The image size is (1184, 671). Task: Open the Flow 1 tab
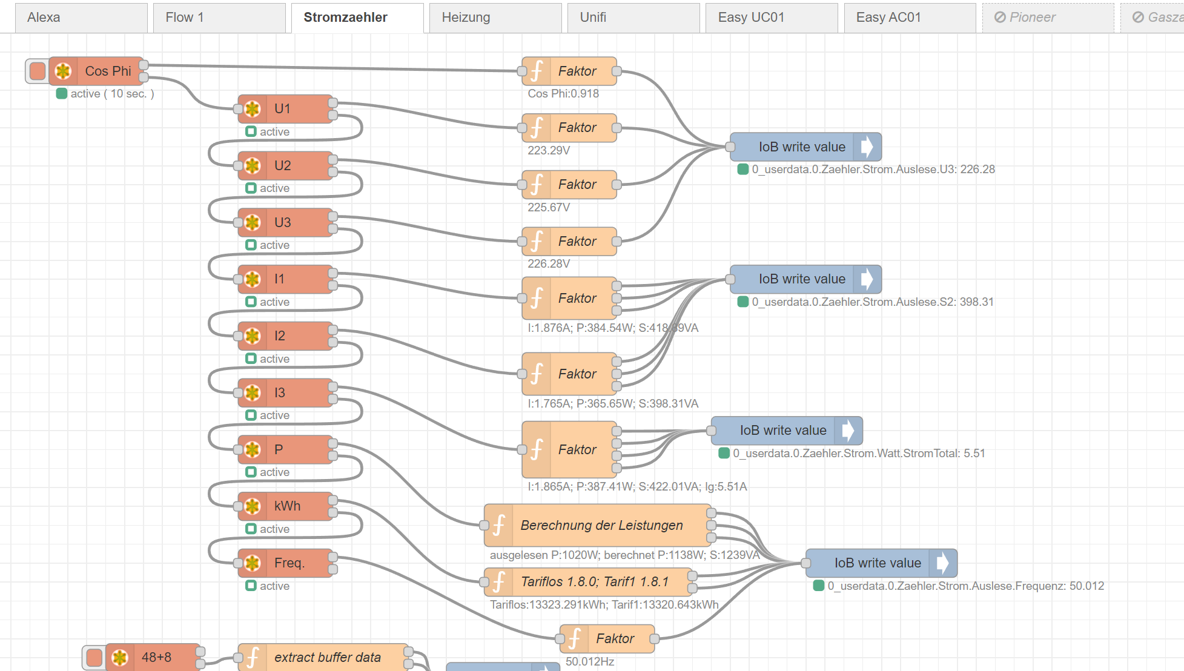click(219, 18)
